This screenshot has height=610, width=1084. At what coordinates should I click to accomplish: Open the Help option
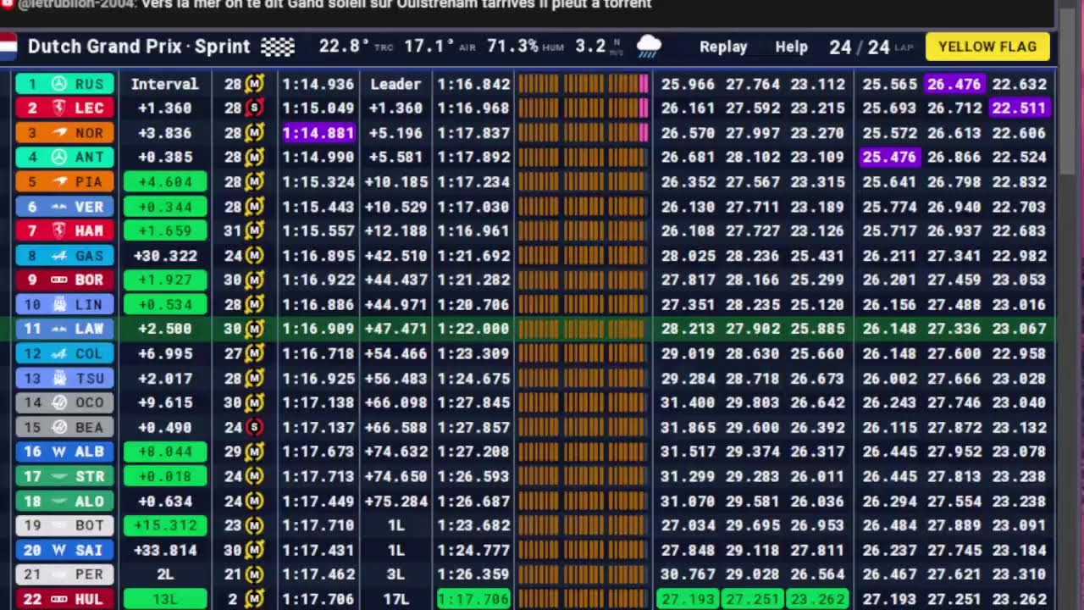[x=791, y=47]
